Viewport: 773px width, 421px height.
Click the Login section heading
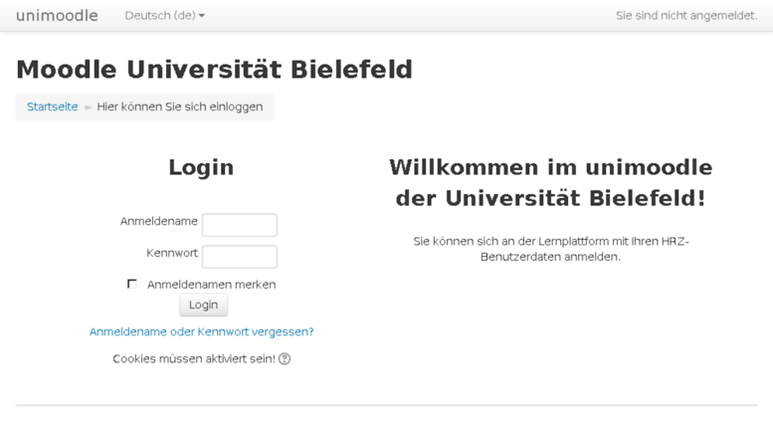click(201, 167)
